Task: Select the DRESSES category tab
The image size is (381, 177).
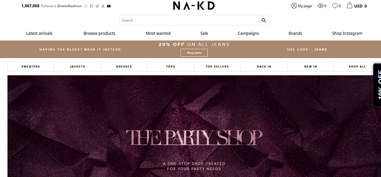Action: (124, 67)
